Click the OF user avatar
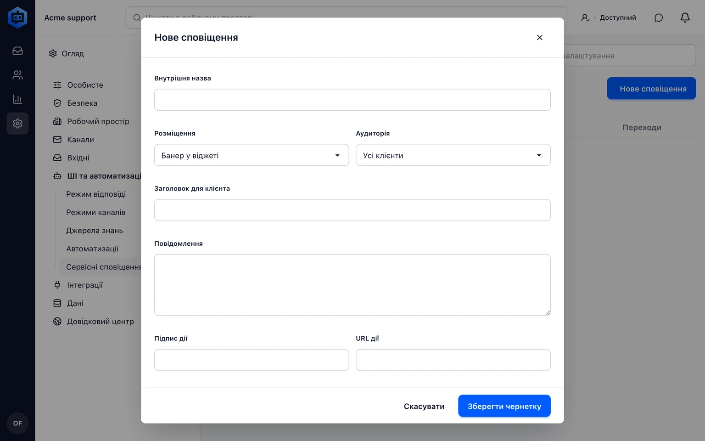 click(17, 423)
